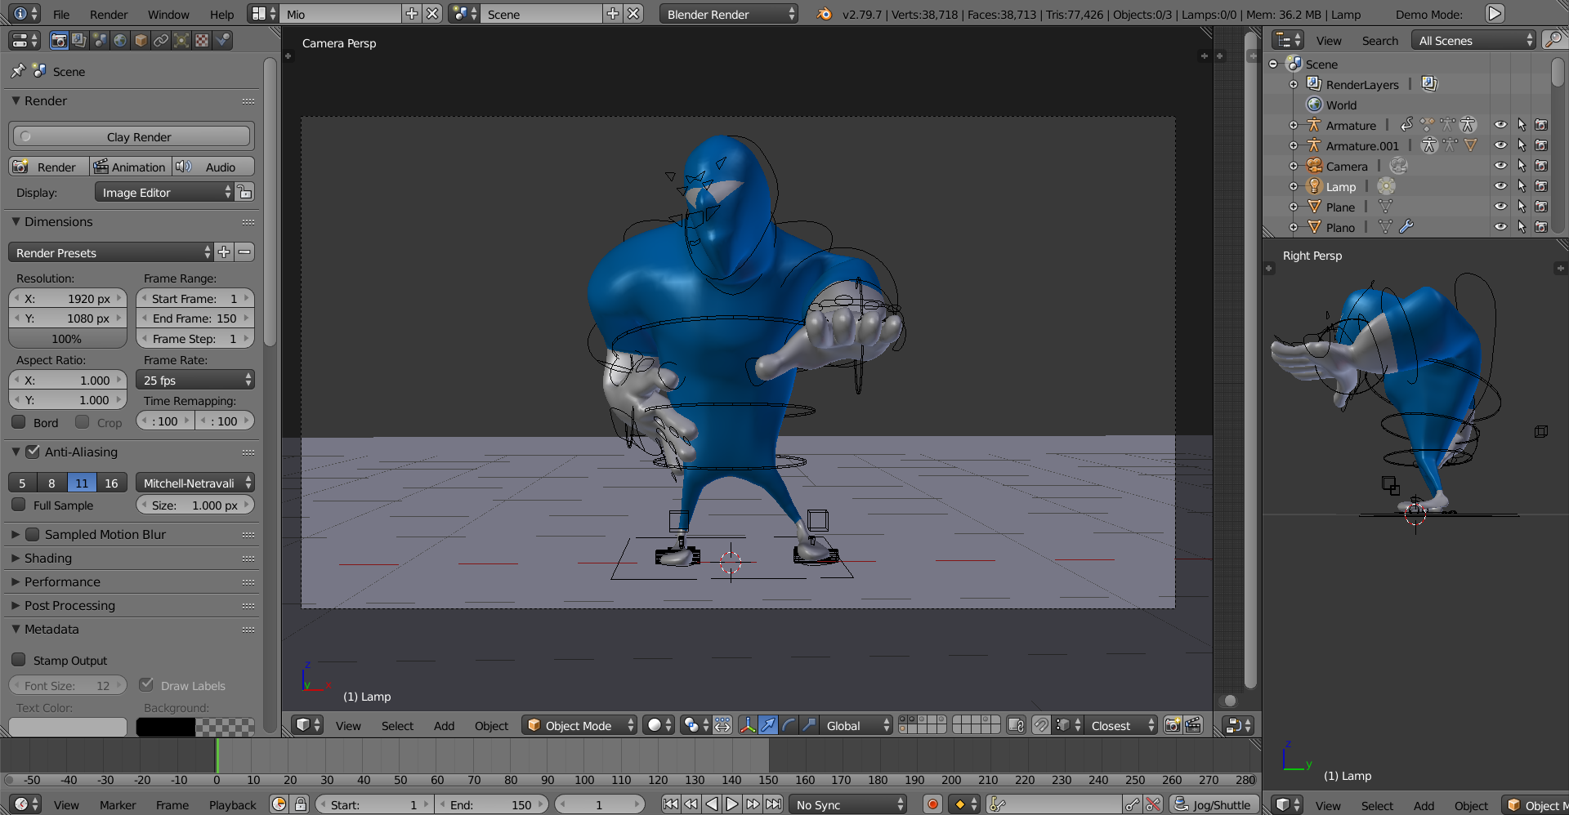Click the snap magnet icon in viewport header
Image resolution: width=1569 pixels, height=815 pixels.
1040,725
